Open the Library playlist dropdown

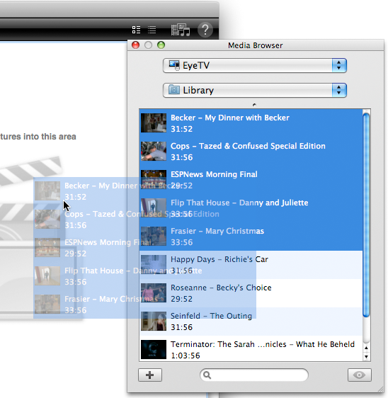tap(254, 90)
